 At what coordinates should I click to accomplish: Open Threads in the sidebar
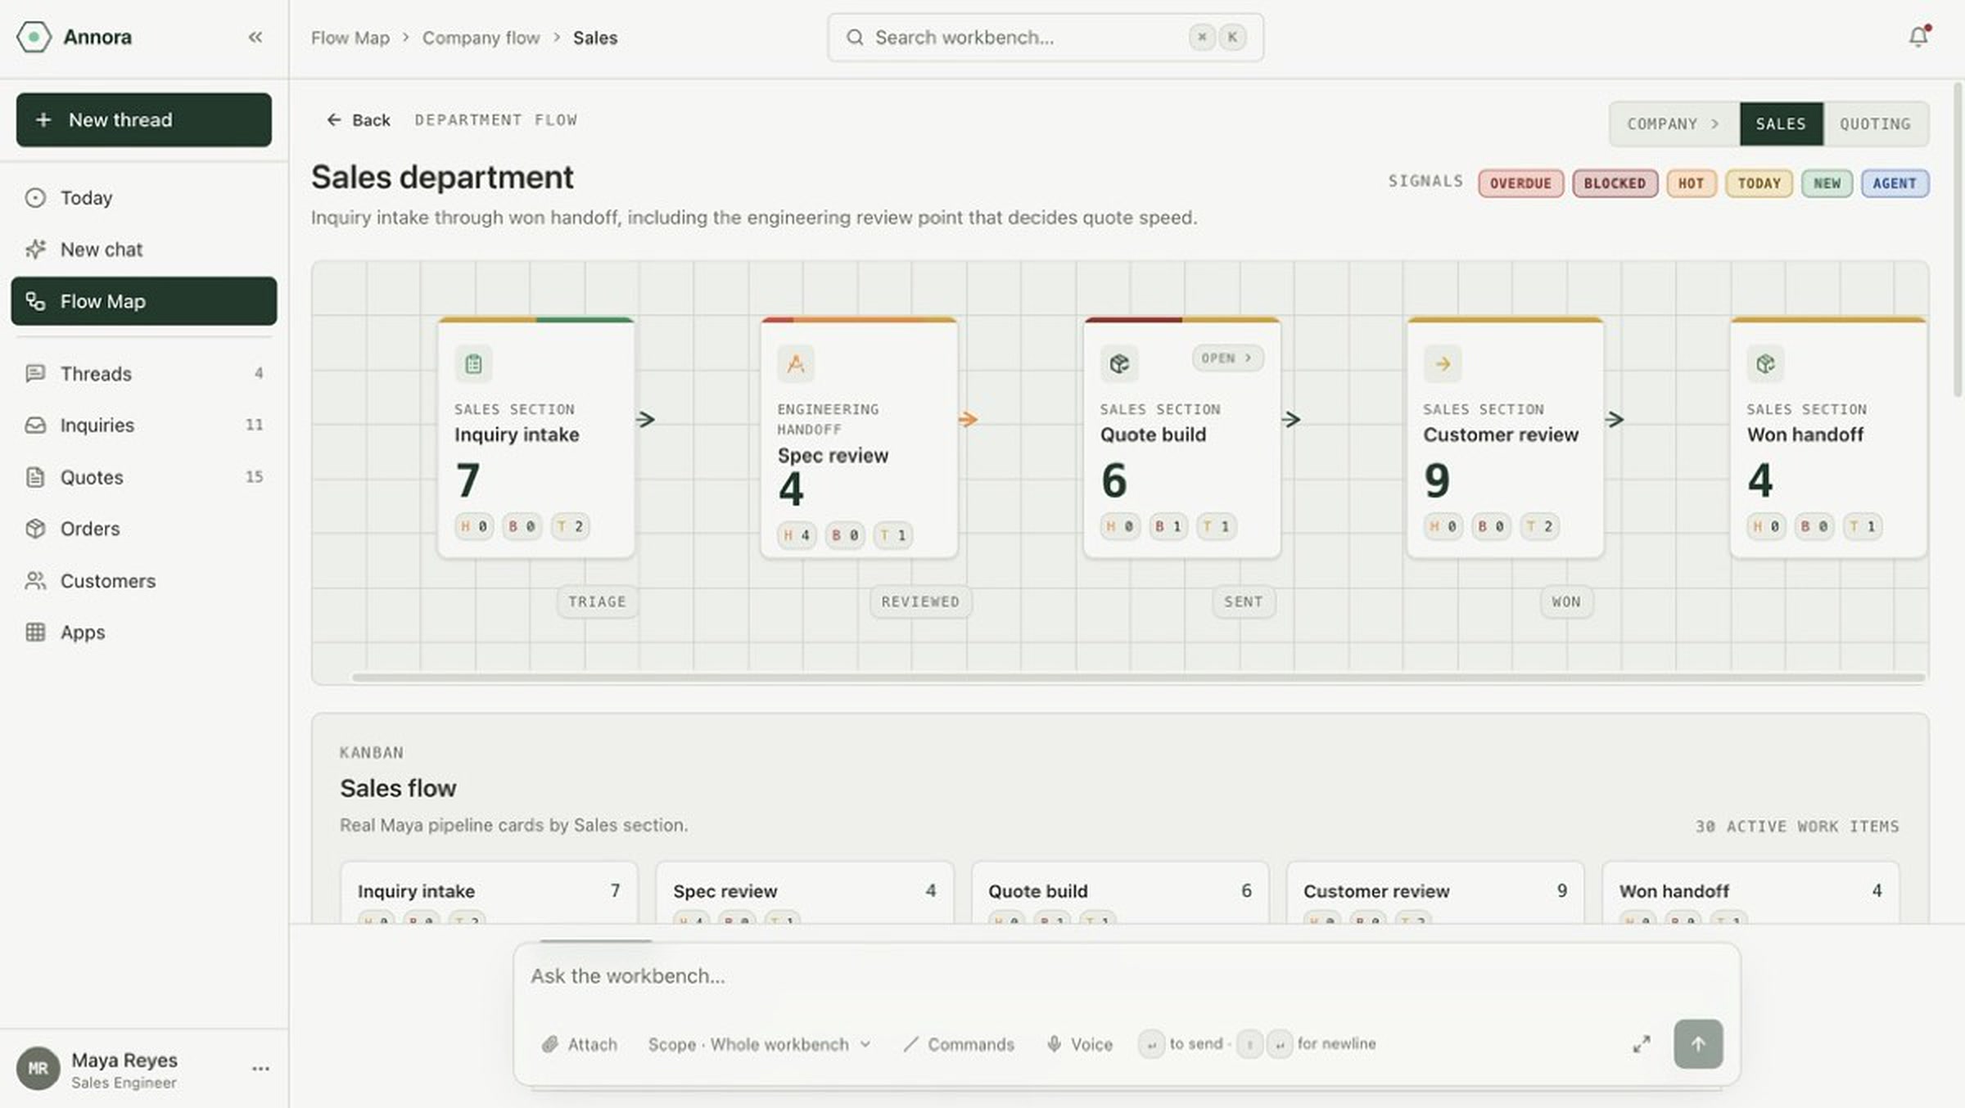pyautogui.click(x=144, y=373)
